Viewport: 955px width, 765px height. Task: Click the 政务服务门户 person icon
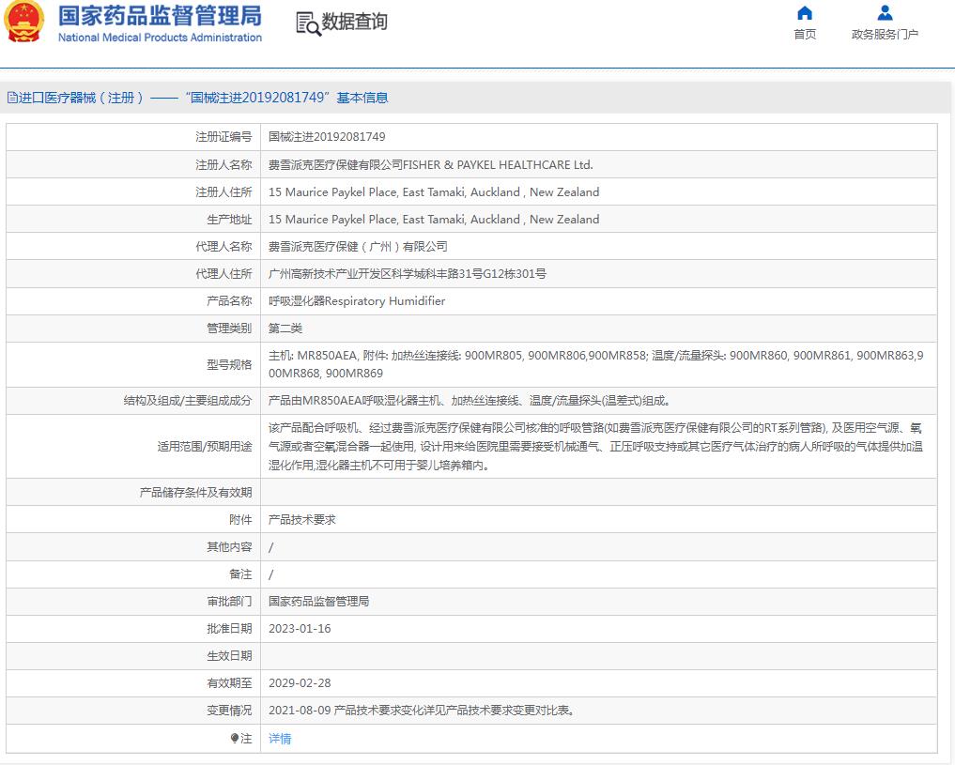point(884,12)
